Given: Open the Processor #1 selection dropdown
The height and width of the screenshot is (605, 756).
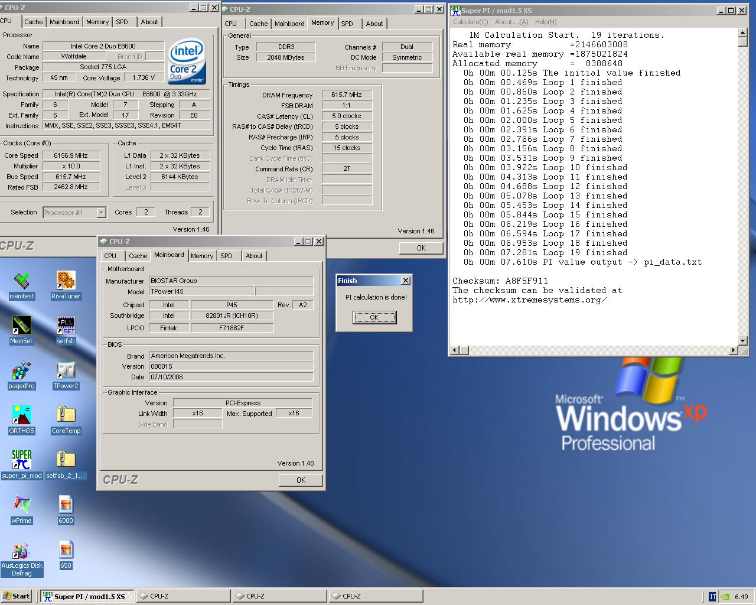Looking at the screenshot, I should (x=101, y=213).
